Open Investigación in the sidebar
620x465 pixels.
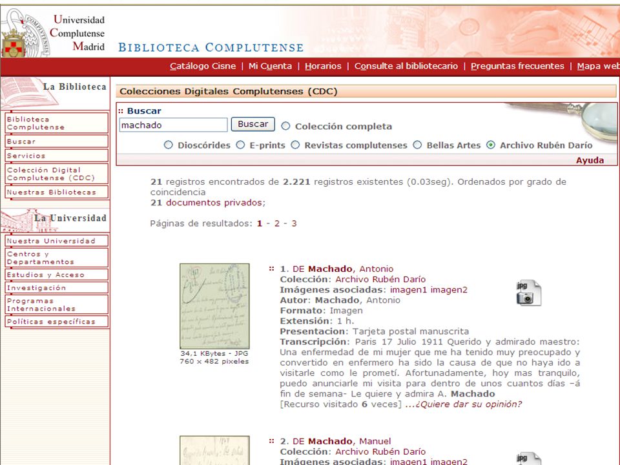pos(57,287)
